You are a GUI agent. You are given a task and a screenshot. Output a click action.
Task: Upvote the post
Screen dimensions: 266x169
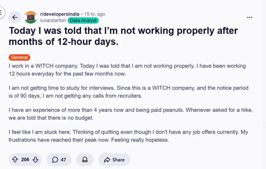[x=15, y=160]
